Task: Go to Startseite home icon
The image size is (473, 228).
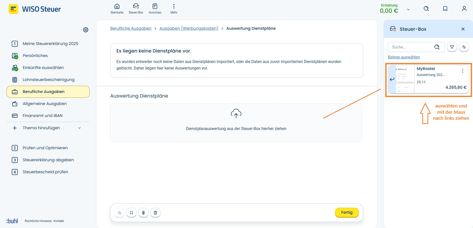Action: pyautogui.click(x=117, y=6)
